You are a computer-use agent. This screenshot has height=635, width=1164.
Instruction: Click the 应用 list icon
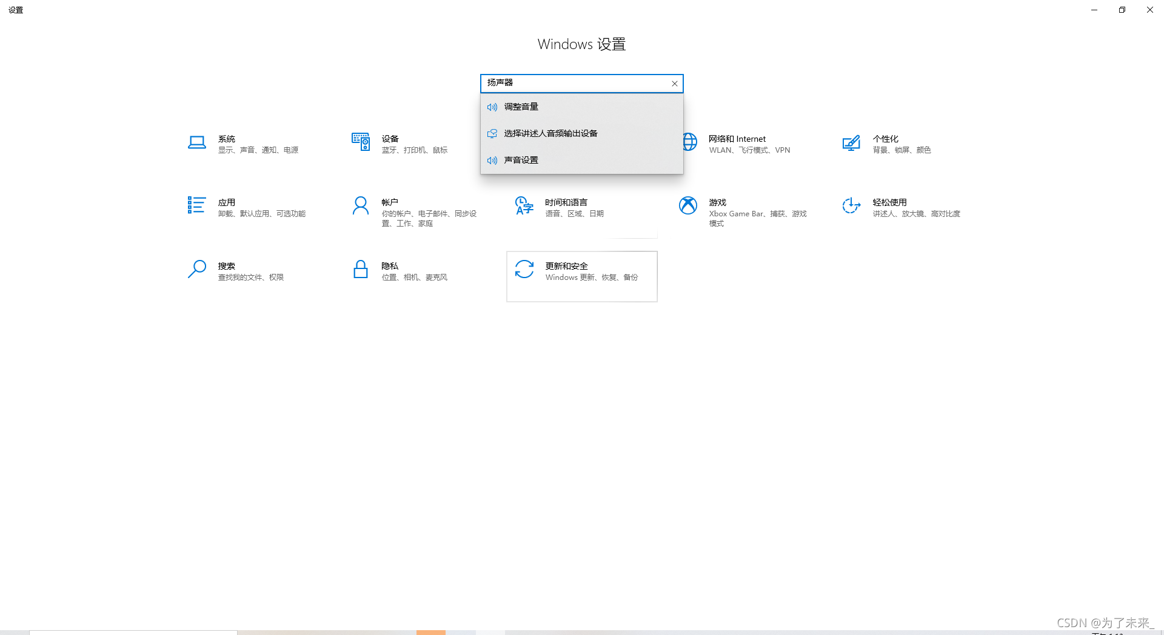tap(196, 205)
